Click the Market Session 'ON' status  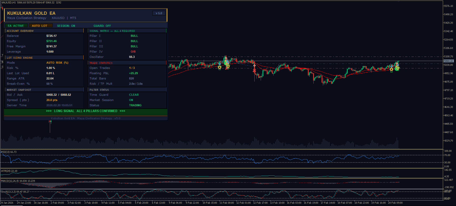coord(131,100)
